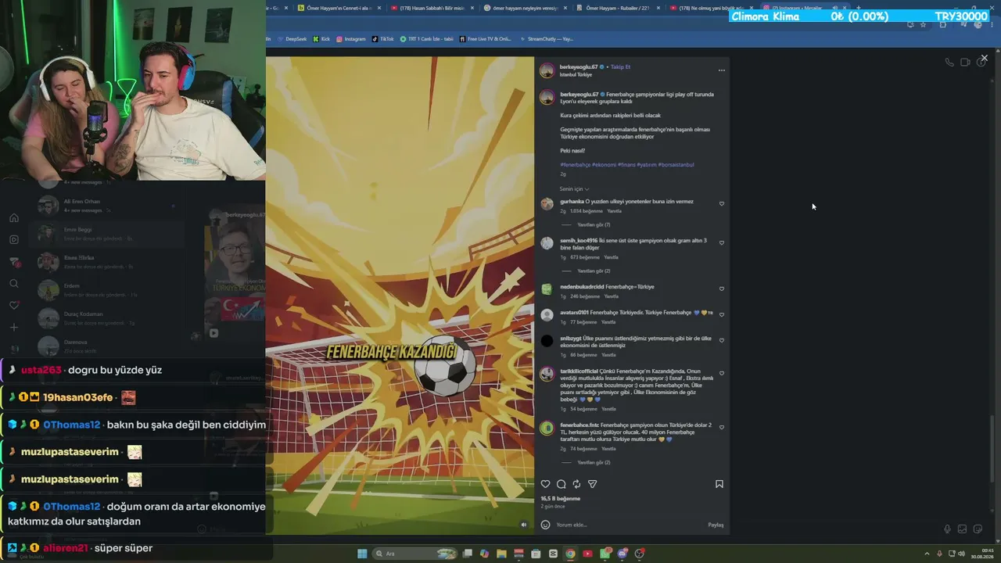Open the YouTube app on the taskbar

pyautogui.click(x=587, y=554)
